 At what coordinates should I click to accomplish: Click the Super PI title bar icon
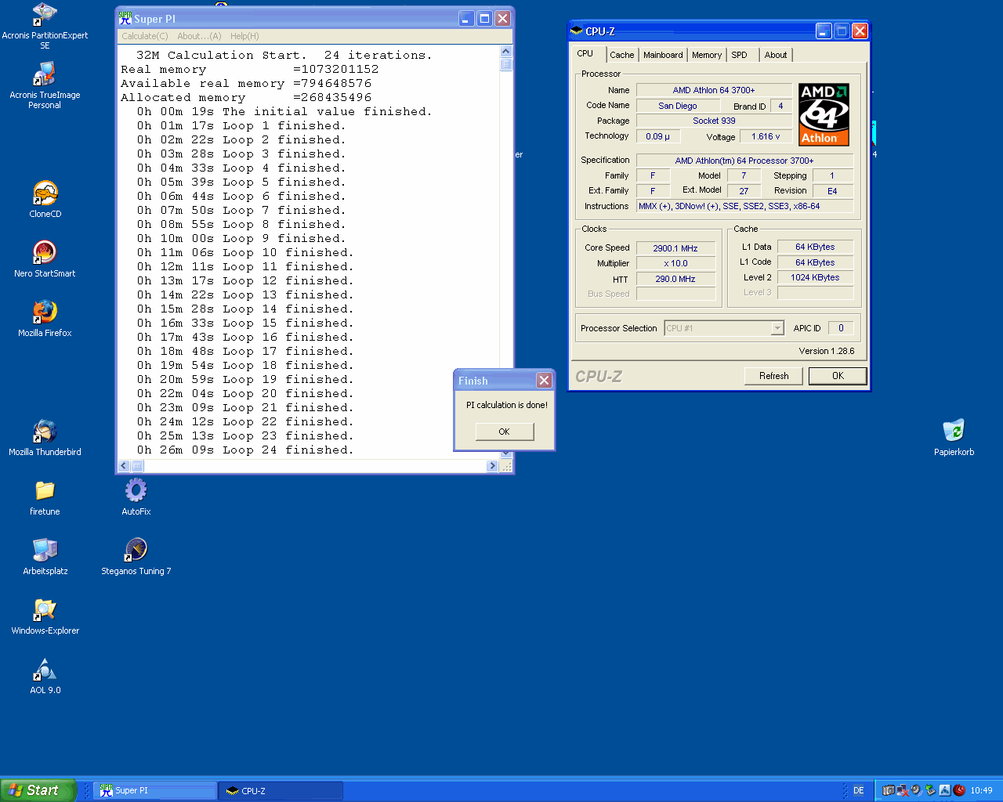[x=125, y=18]
